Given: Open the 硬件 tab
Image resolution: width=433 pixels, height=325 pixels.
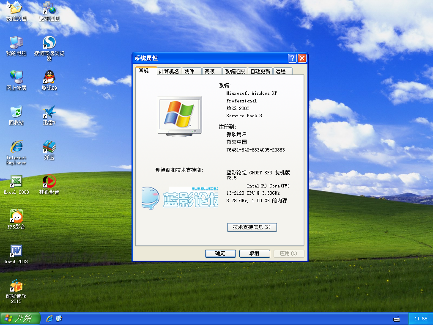Looking at the screenshot, I should [x=192, y=71].
